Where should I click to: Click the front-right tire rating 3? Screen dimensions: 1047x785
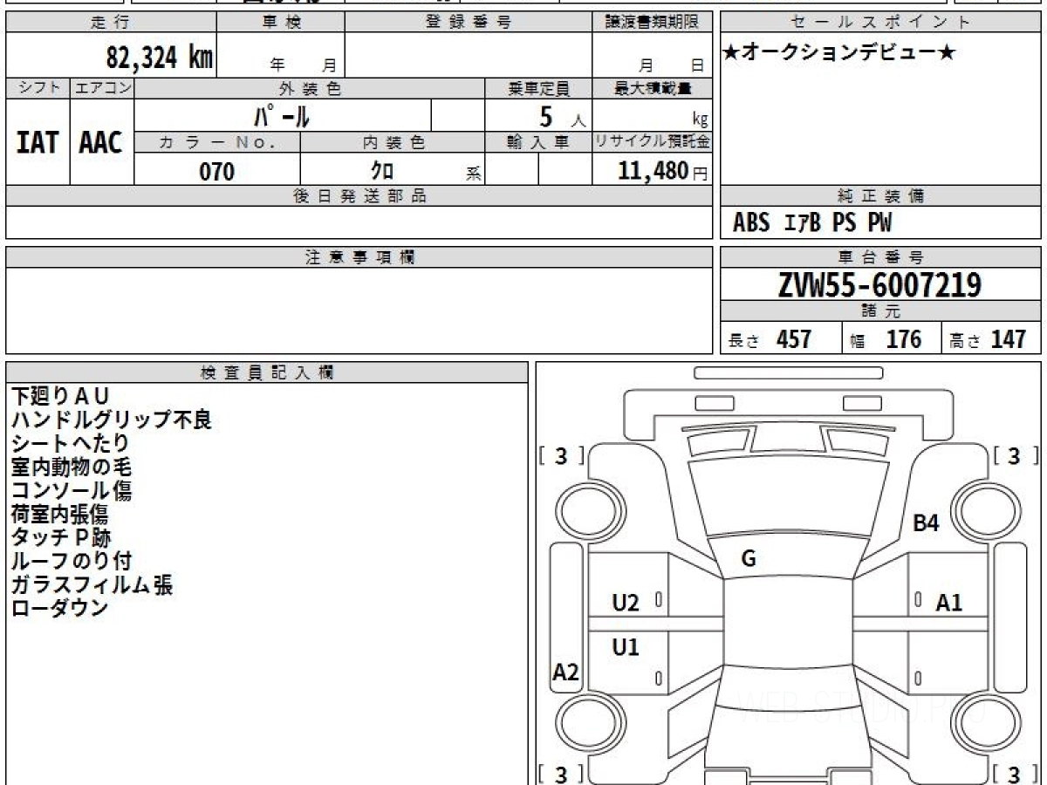tap(1014, 455)
